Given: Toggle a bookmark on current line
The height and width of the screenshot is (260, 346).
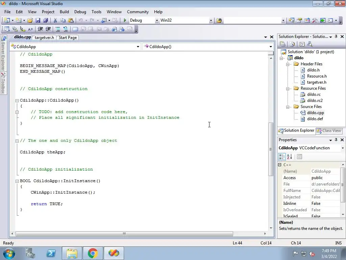Looking at the screenshot, I should 75,29.
